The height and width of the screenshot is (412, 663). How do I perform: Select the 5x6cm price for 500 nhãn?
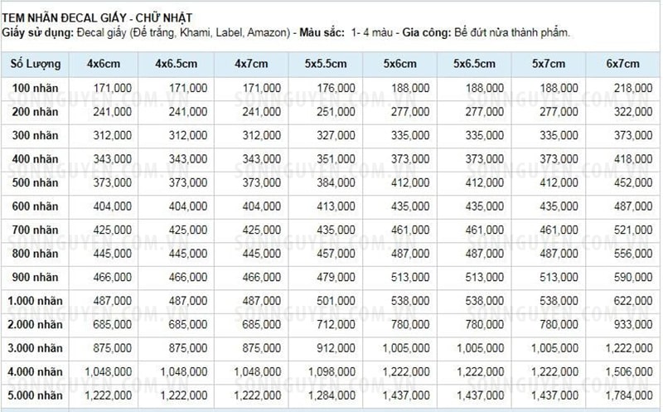pyautogui.click(x=410, y=182)
